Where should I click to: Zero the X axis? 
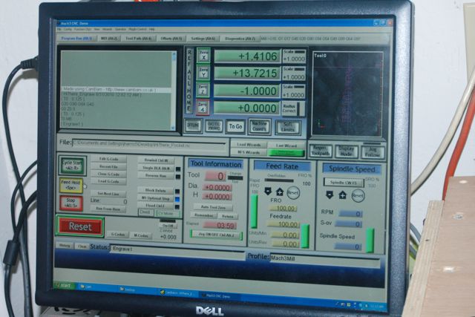pyautogui.click(x=203, y=55)
